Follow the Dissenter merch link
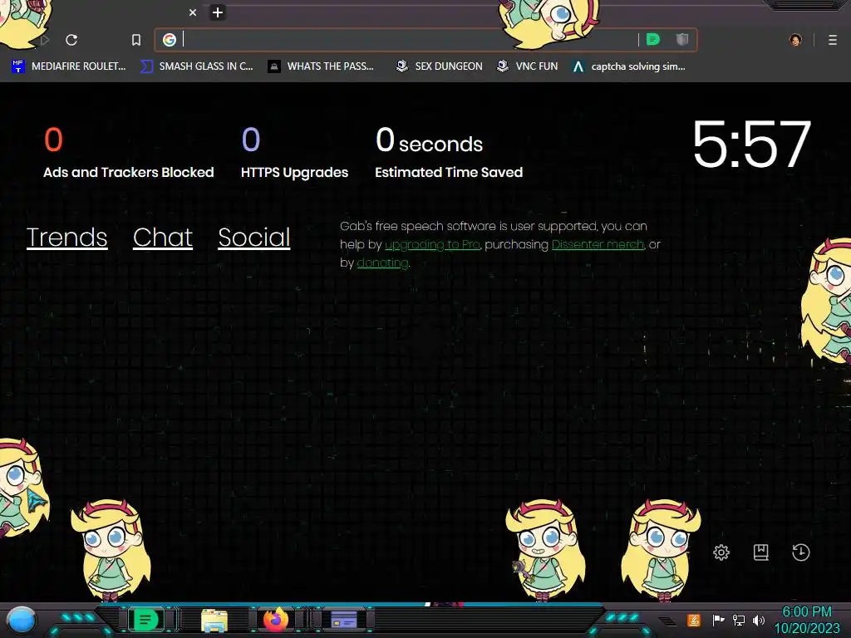851x638 pixels. click(x=598, y=245)
